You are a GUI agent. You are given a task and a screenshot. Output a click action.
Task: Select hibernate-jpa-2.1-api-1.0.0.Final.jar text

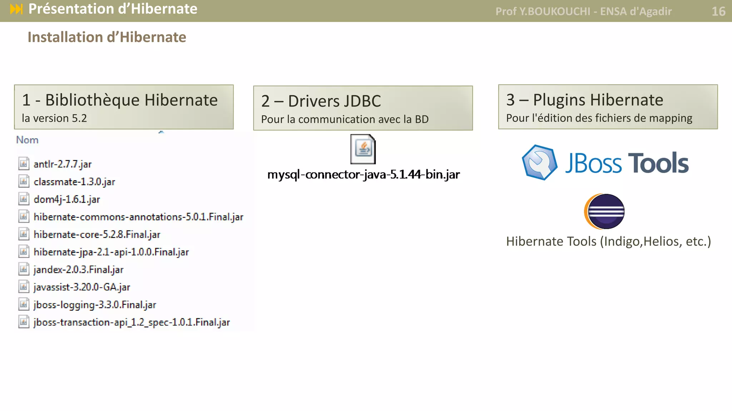point(111,252)
